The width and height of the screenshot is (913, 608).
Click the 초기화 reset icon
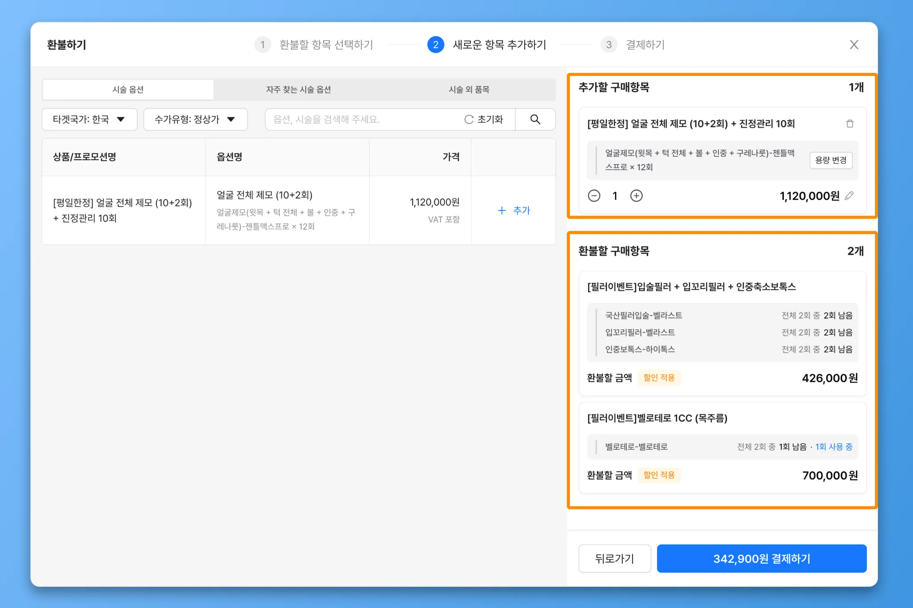pos(469,119)
